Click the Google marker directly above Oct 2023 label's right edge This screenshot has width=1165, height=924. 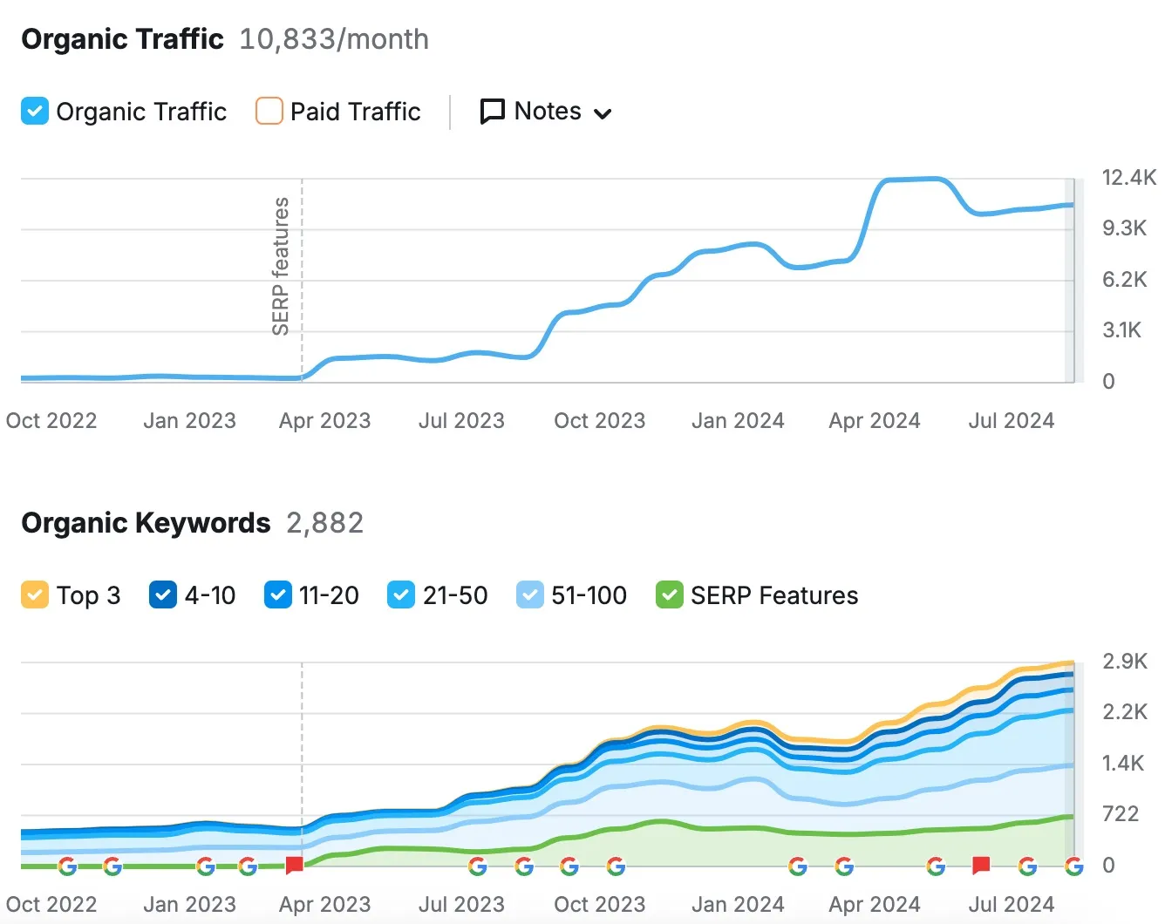[x=616, y=866]
